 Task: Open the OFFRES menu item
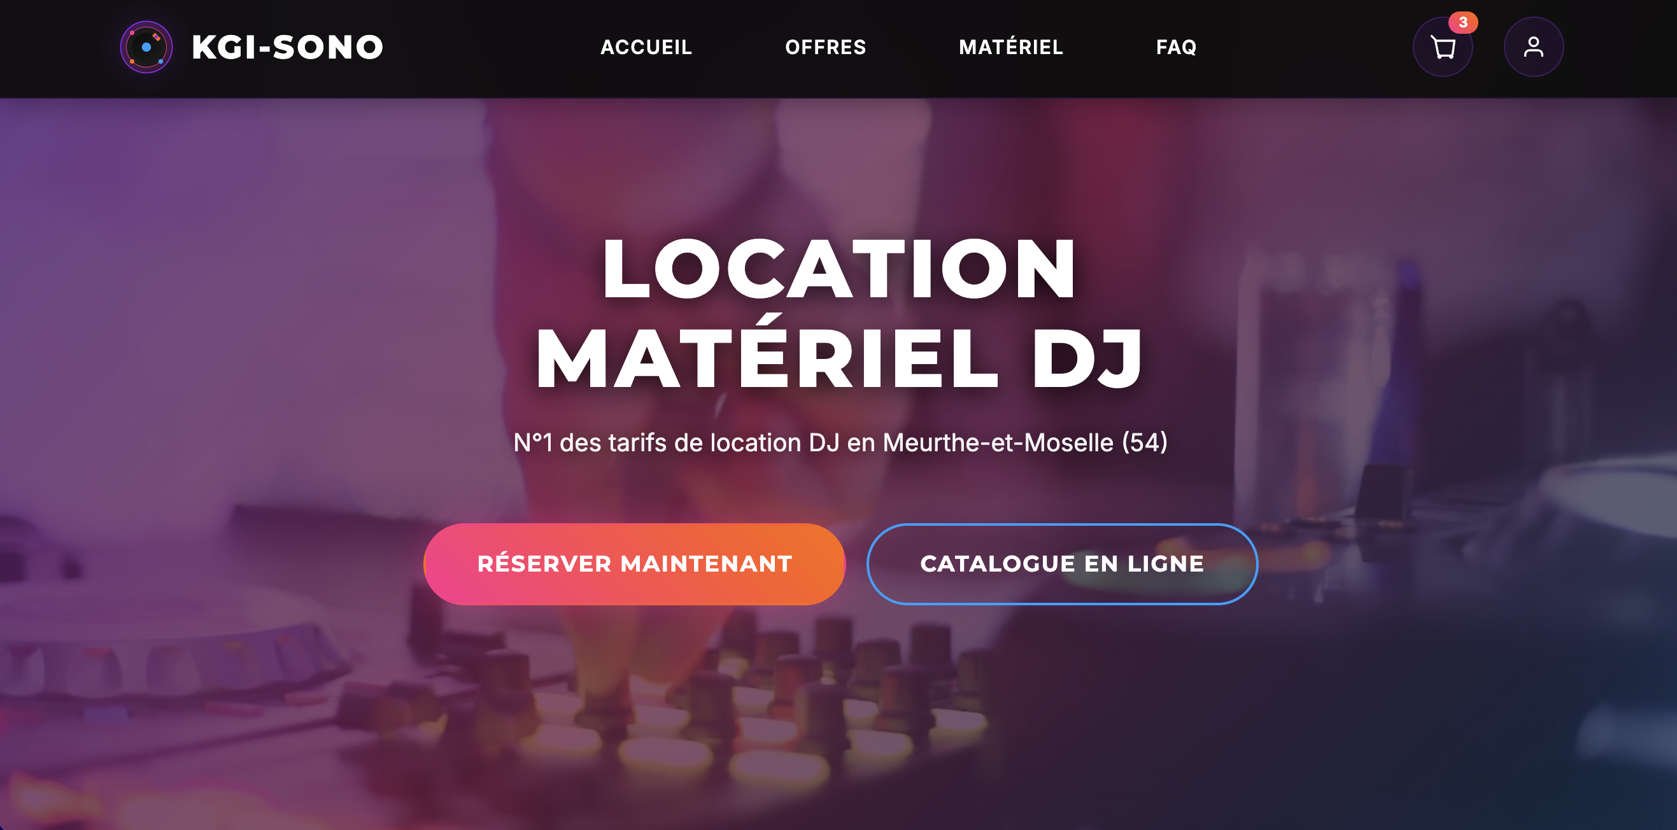pos(826,47)
